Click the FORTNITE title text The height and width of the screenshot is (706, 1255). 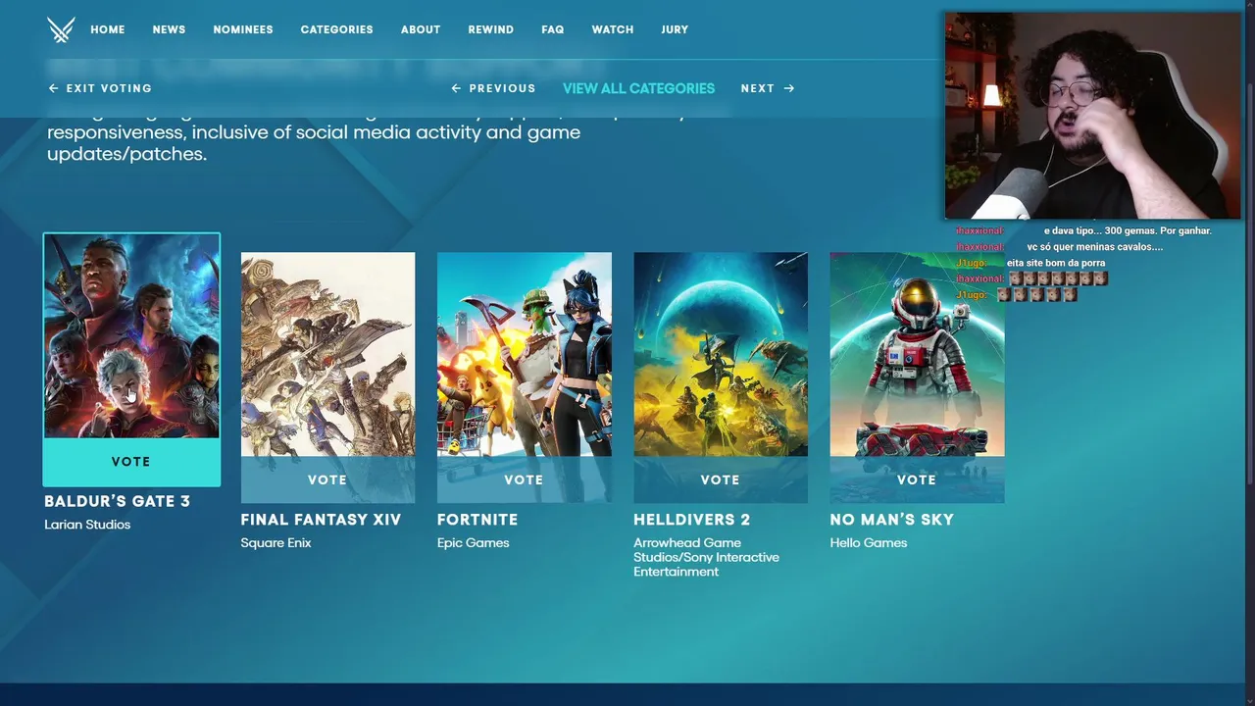click(477, 520)
